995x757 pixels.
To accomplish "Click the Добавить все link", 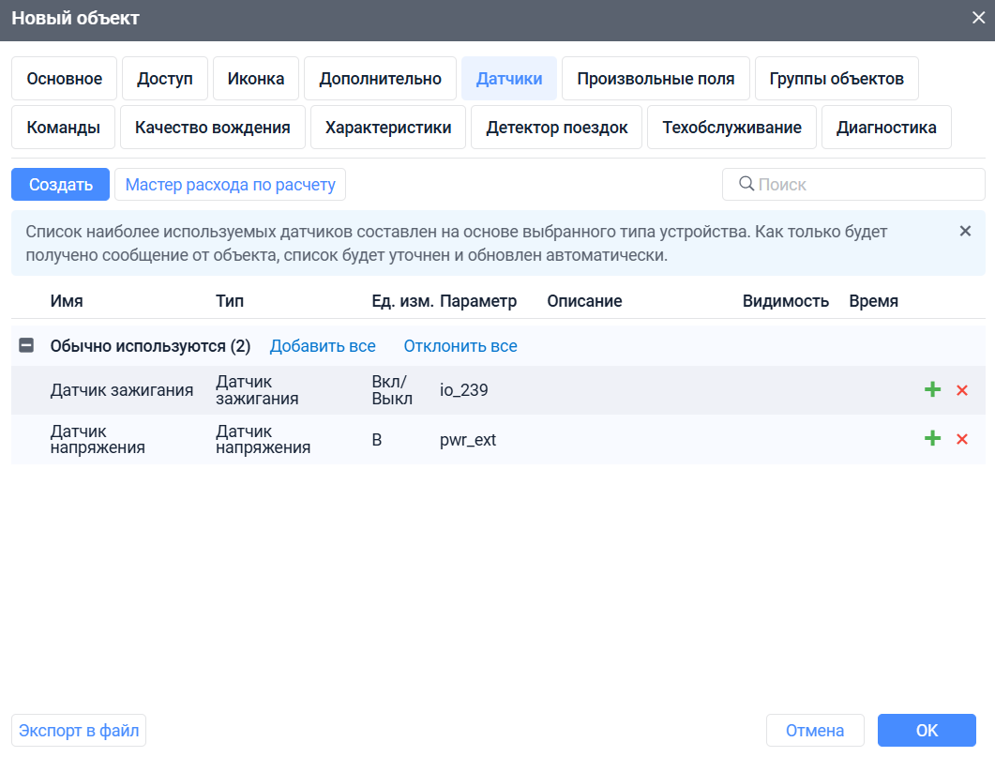I will click(x=323, y=345).
